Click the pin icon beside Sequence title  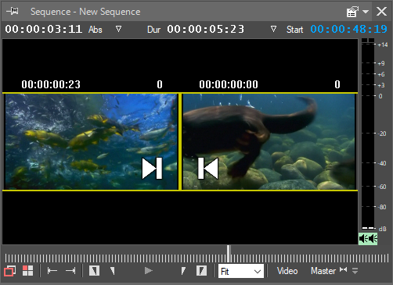click(13, 11)
